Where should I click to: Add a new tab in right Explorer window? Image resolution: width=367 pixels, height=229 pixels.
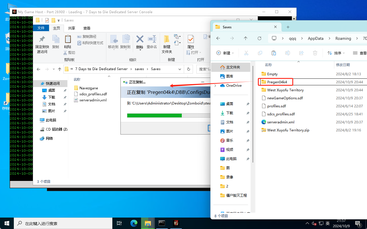(288, 27)
